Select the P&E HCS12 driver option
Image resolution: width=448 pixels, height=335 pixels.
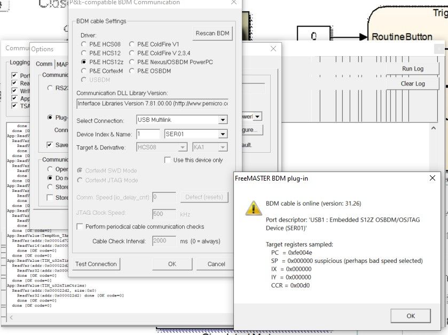(x=84, y=53)
